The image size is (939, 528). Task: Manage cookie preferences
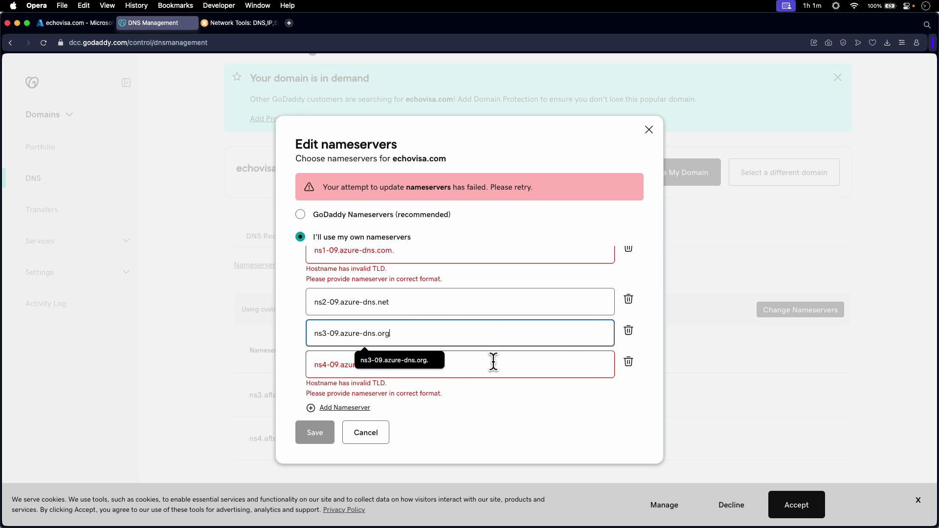pos(664,505)
